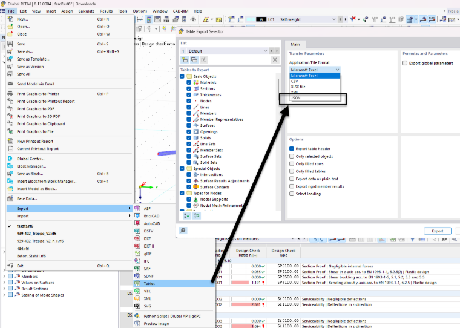Screen dimensions: 460x328
Task: Expand the Result Sections tree node
Action: click(x=4, y=289)
